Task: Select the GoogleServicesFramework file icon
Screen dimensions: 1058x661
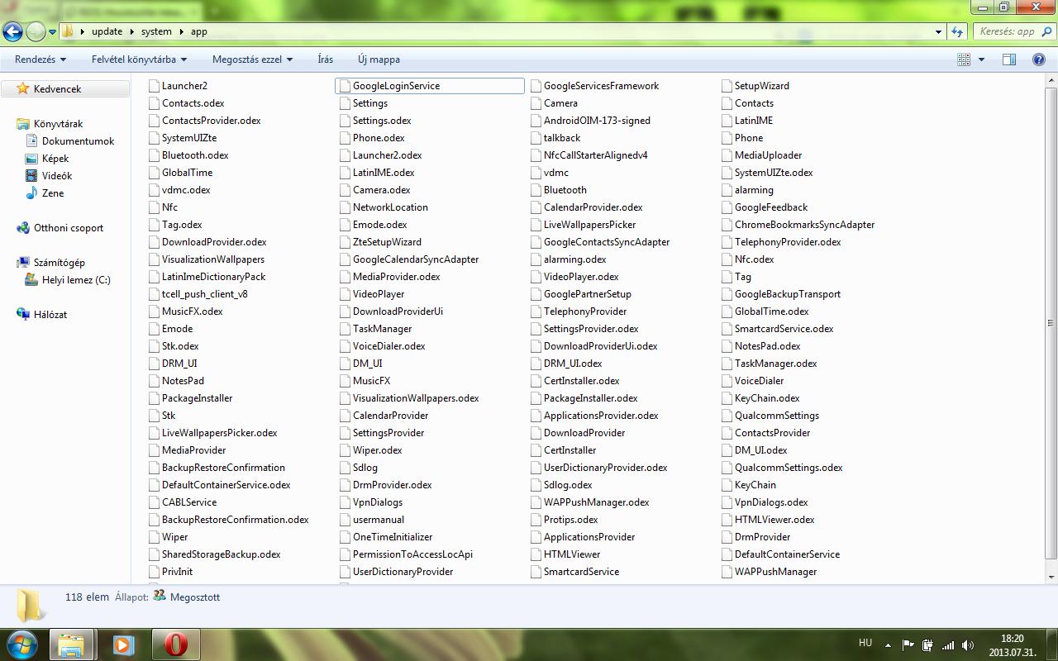Action: pos(536,85)
